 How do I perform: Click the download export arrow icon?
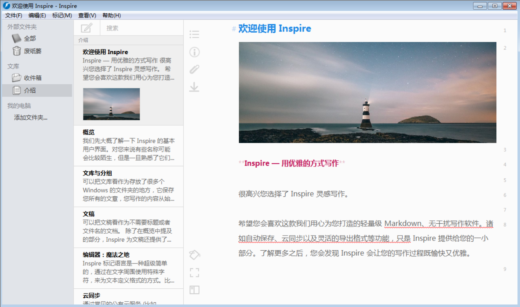pyautogui.click(x=194, y=87)
